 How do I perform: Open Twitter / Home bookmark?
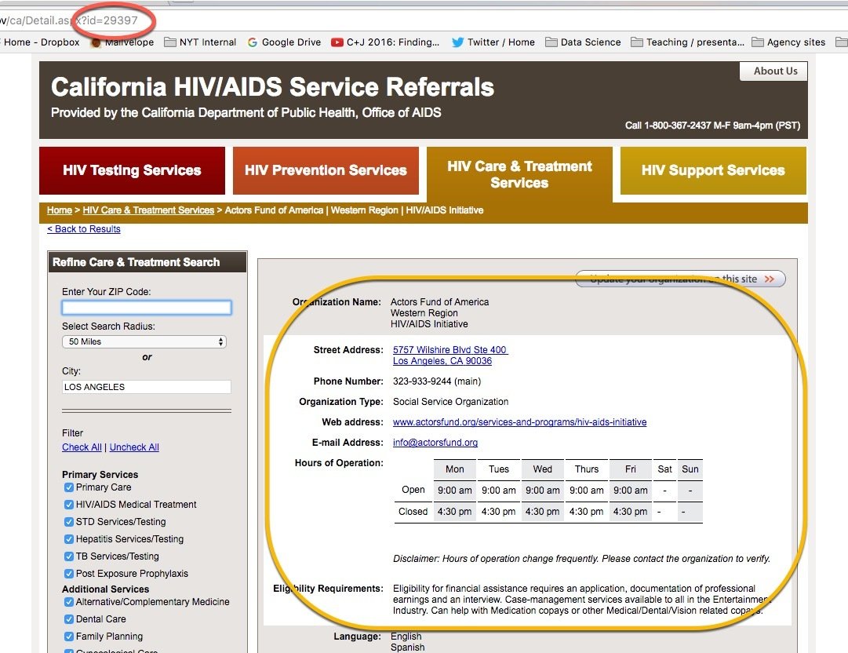[493, 42]
